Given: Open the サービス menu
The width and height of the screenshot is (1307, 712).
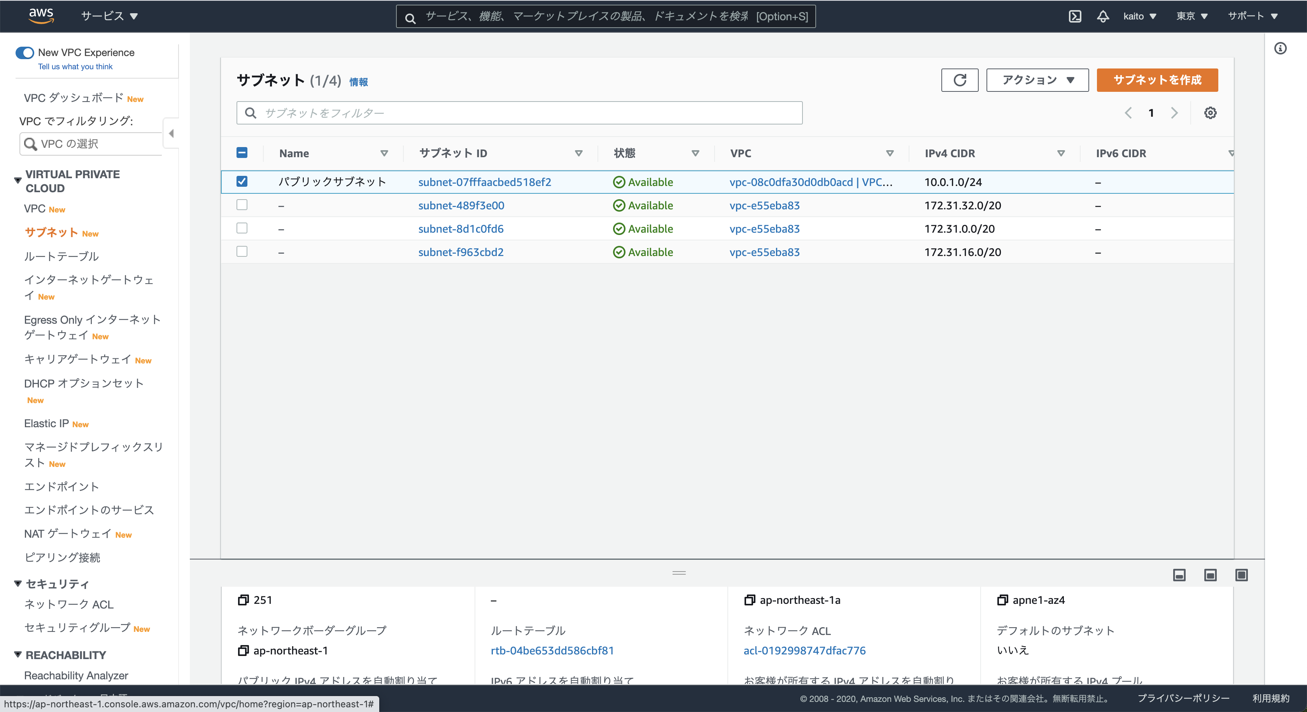Looking at the screenshot, I should pos(109,16).
